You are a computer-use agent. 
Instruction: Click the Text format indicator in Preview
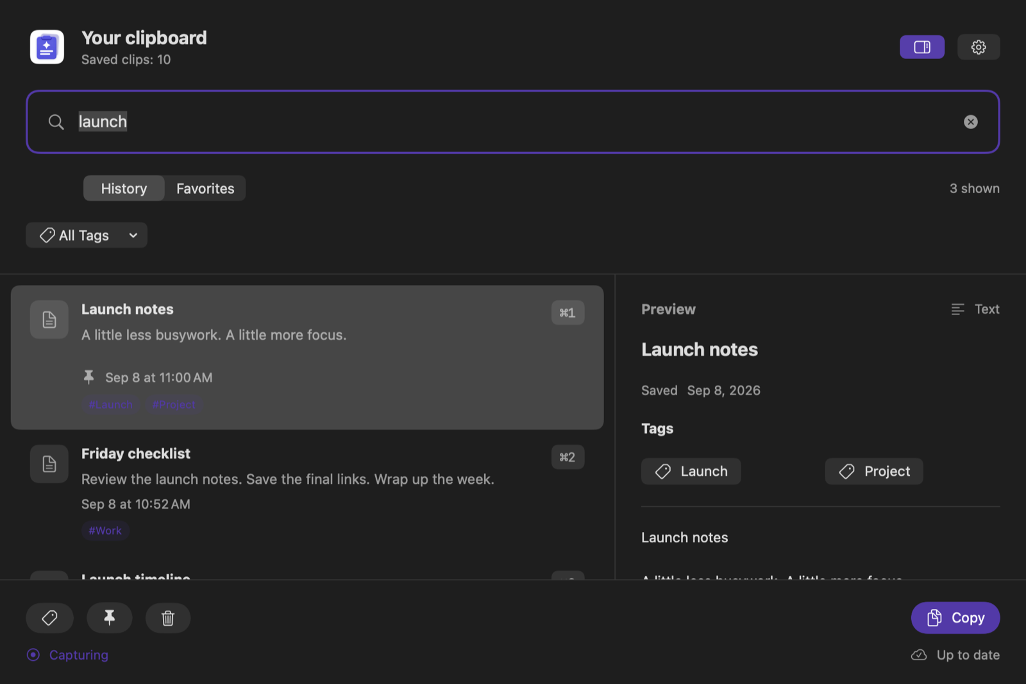tap(975, 309)
